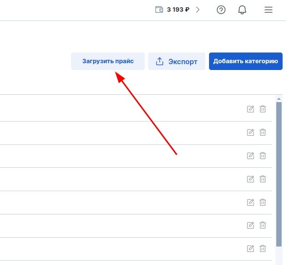Delete the sixth row item
Screen dimensions: 286x265
click(263, 225)
